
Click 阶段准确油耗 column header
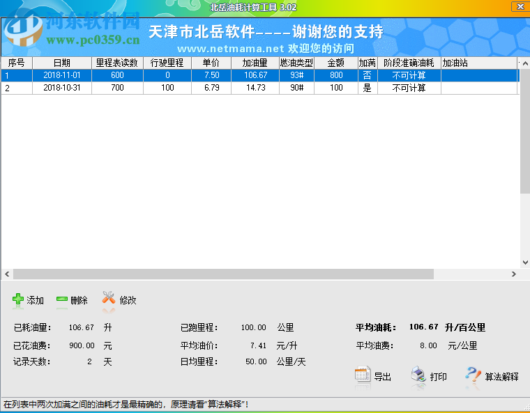[x=409, y=63]
